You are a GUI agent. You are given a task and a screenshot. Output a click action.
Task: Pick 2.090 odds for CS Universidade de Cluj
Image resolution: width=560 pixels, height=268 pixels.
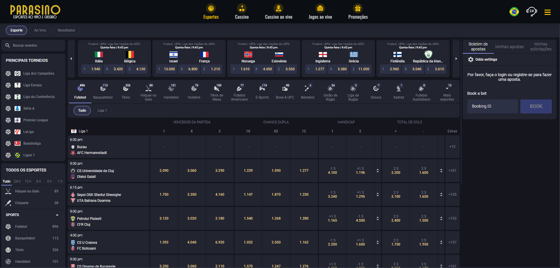(164, 171)
